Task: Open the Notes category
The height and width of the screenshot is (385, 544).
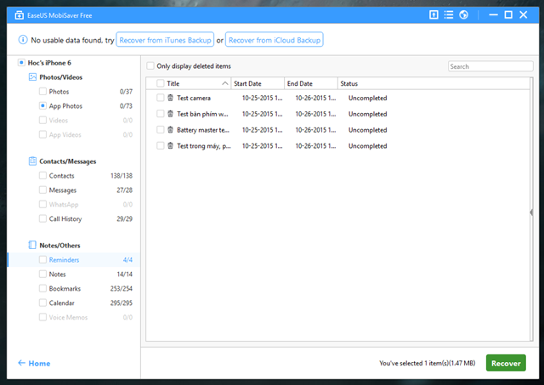Action: click(x=57, y=275)
